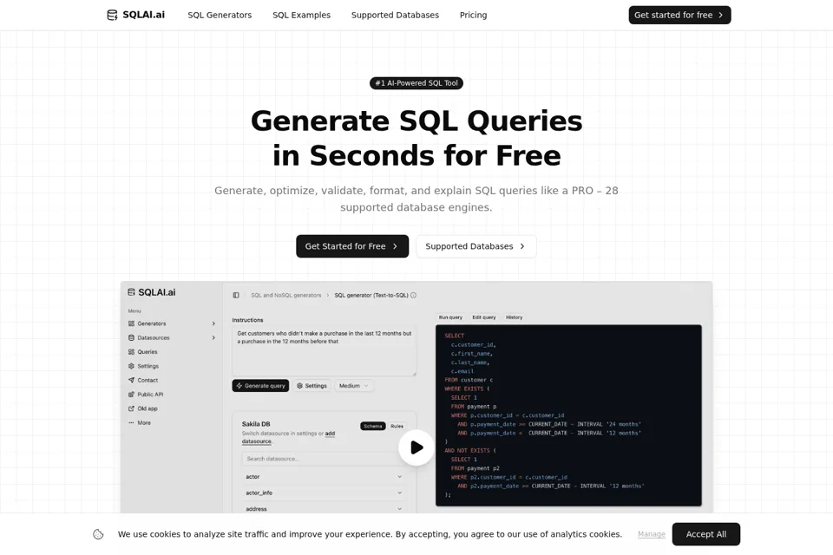Click the chevron in header Get started button

tap(720, 15)
